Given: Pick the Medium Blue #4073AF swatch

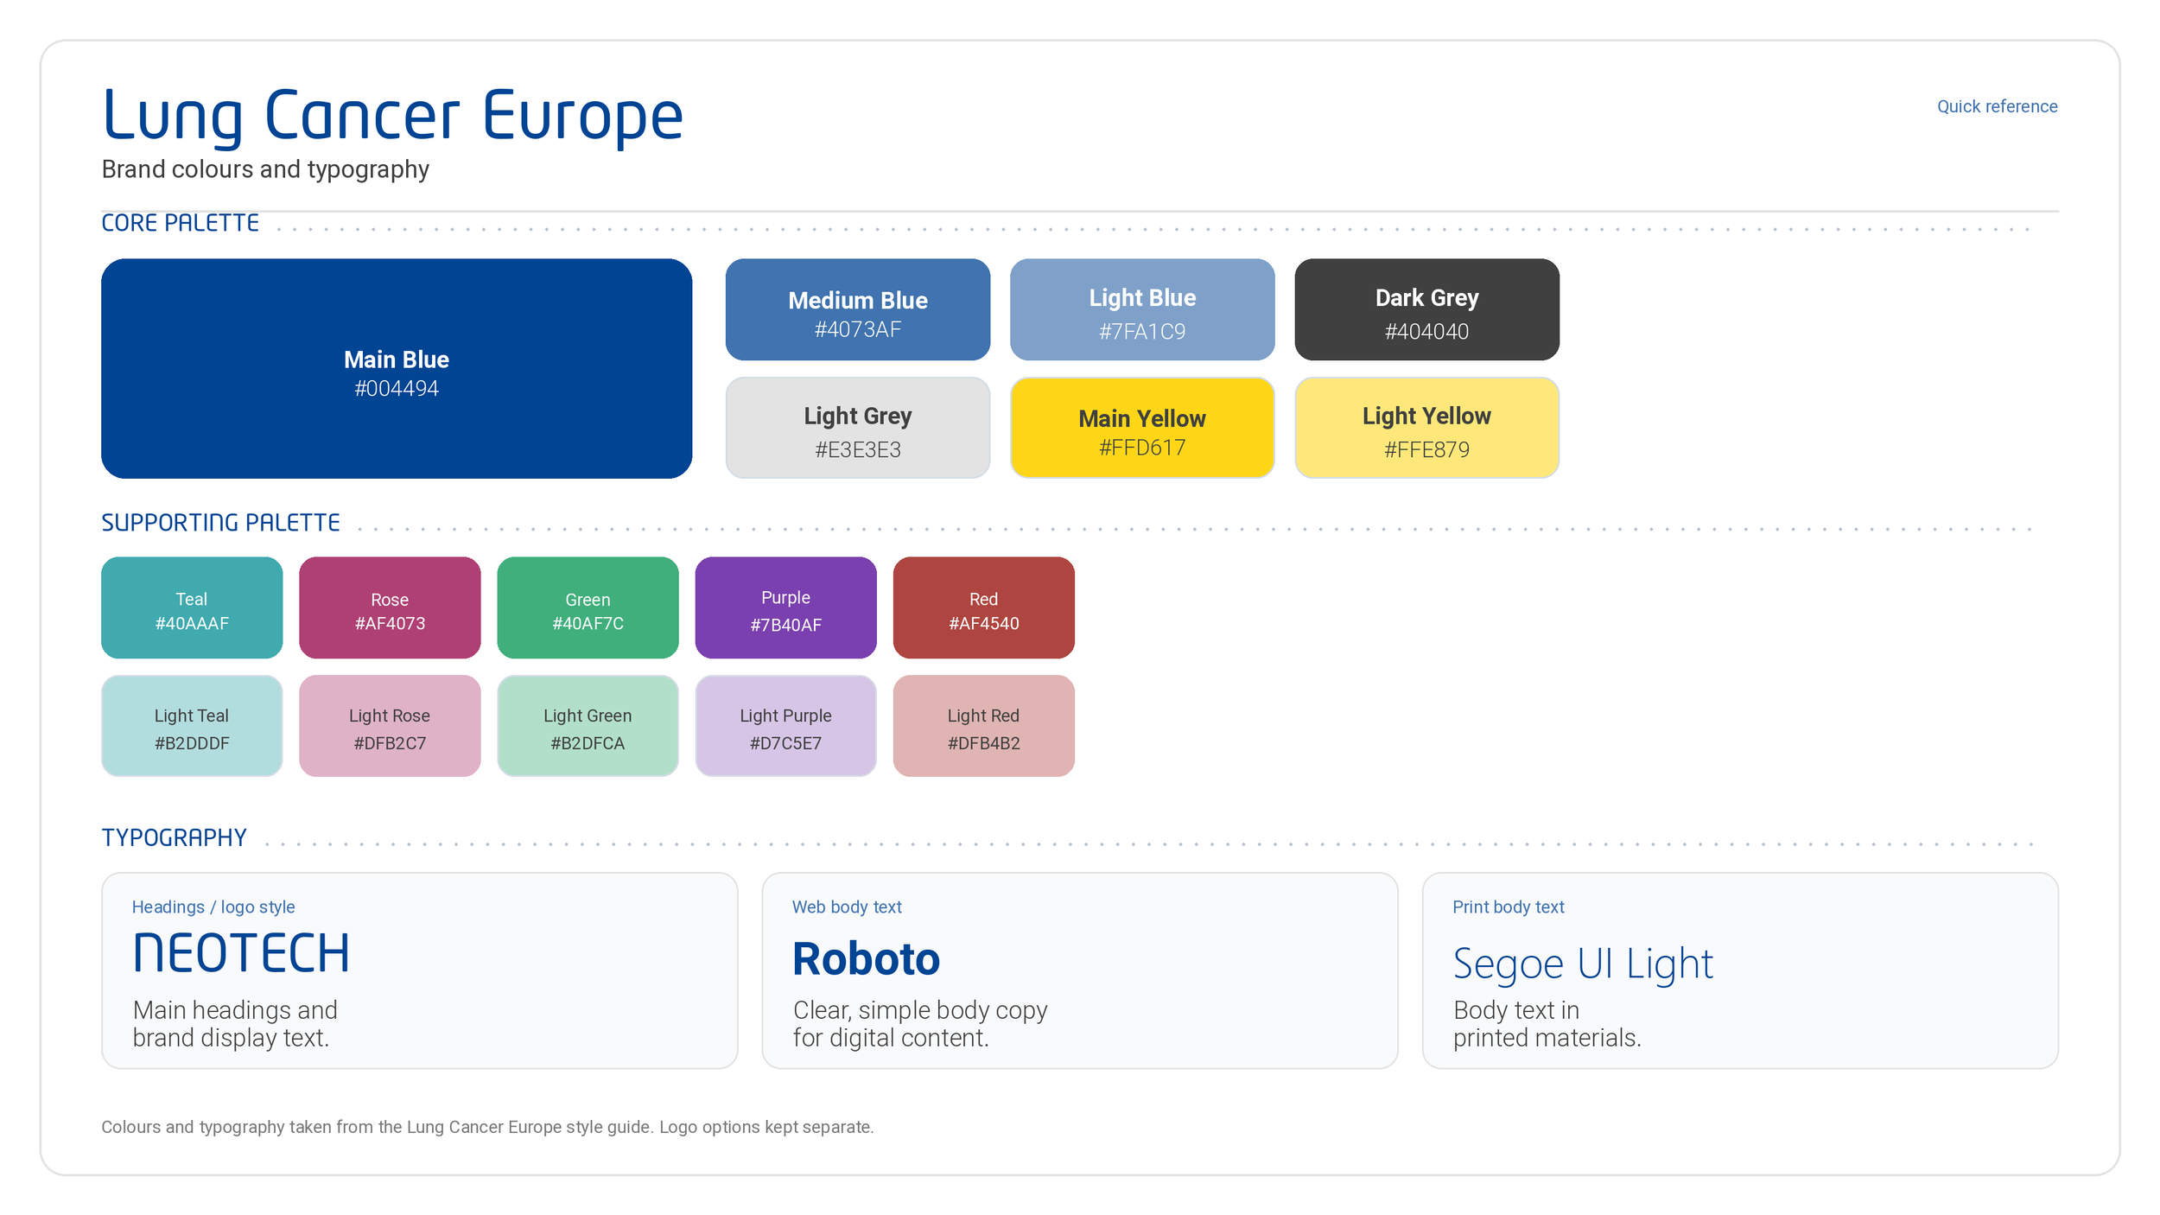Looking at the screenshot, I should (x=858, y=309).
